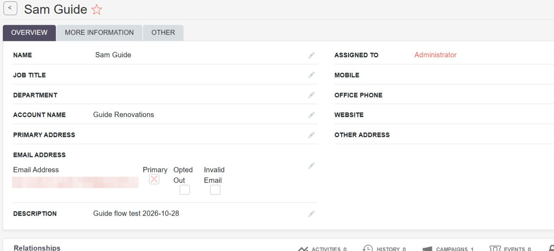Click the Mobile field label
This screenshot has height=251, width=554.
347,75
